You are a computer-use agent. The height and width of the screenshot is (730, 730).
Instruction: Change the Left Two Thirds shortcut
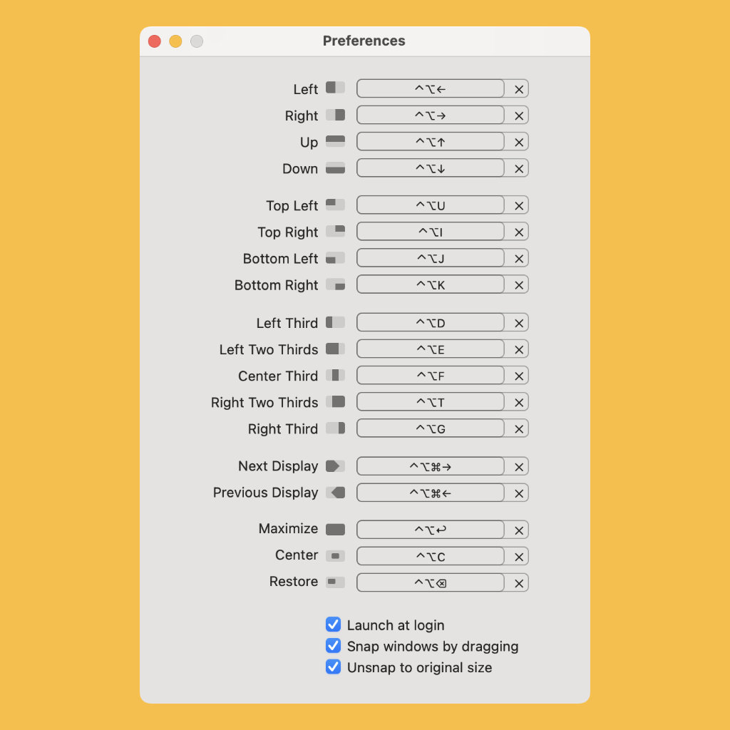pyautogui.click(x=431, y=349)
